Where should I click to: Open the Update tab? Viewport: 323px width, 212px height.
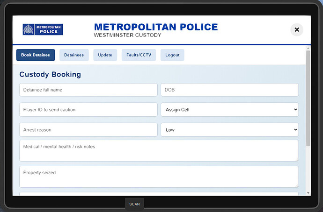coord(105,55)
